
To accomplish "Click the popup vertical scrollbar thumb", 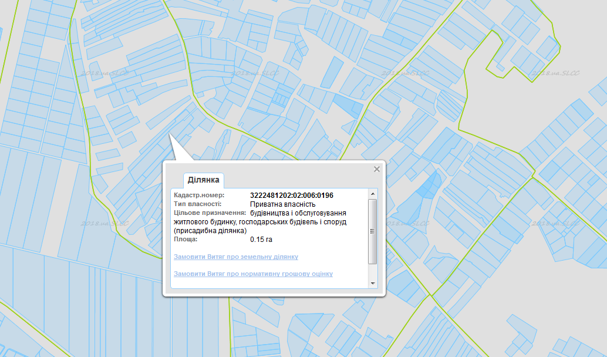I will click(372, 231).
